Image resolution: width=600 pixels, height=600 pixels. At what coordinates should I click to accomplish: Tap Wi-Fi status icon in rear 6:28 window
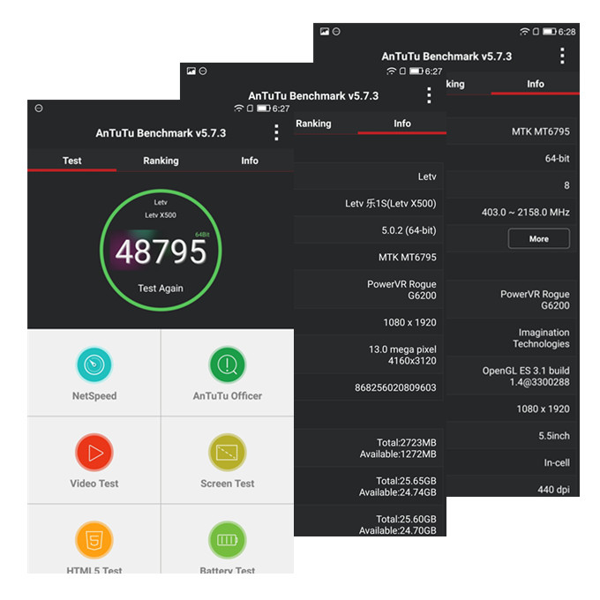(524, 32)
